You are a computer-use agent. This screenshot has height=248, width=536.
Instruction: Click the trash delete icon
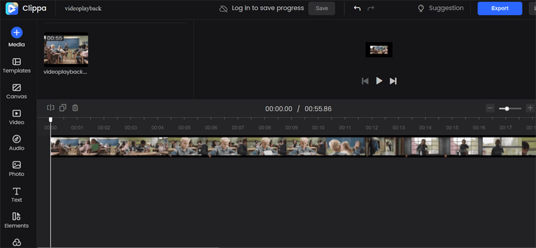pos(75,108)
